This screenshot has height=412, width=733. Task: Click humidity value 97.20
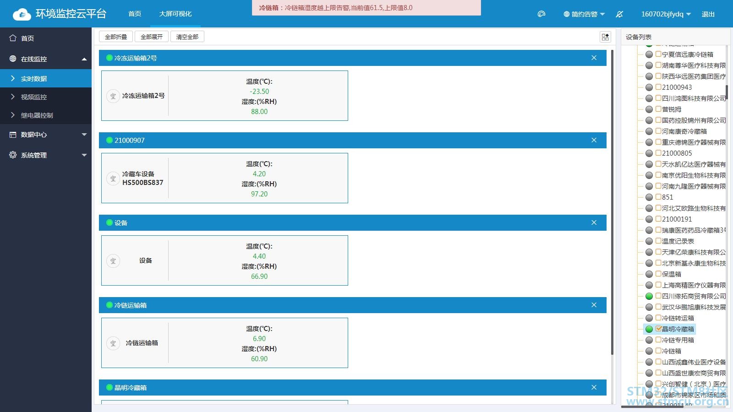[x=259, y=194]
